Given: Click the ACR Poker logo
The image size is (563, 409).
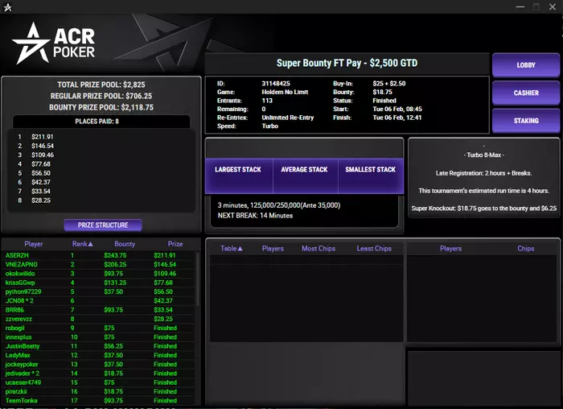Looking at the screenshot, I should click(x=54, y=43).
